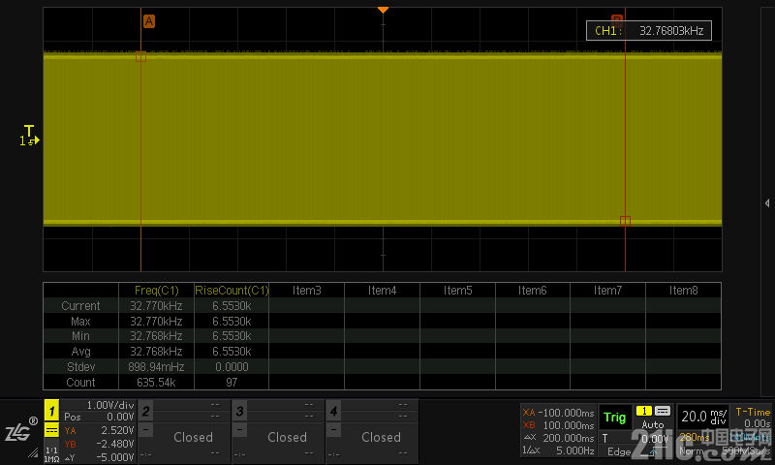Screen dimensions: 775x465
Task: Click the YA 2.520V cursor readout
Action: point(99,430)
